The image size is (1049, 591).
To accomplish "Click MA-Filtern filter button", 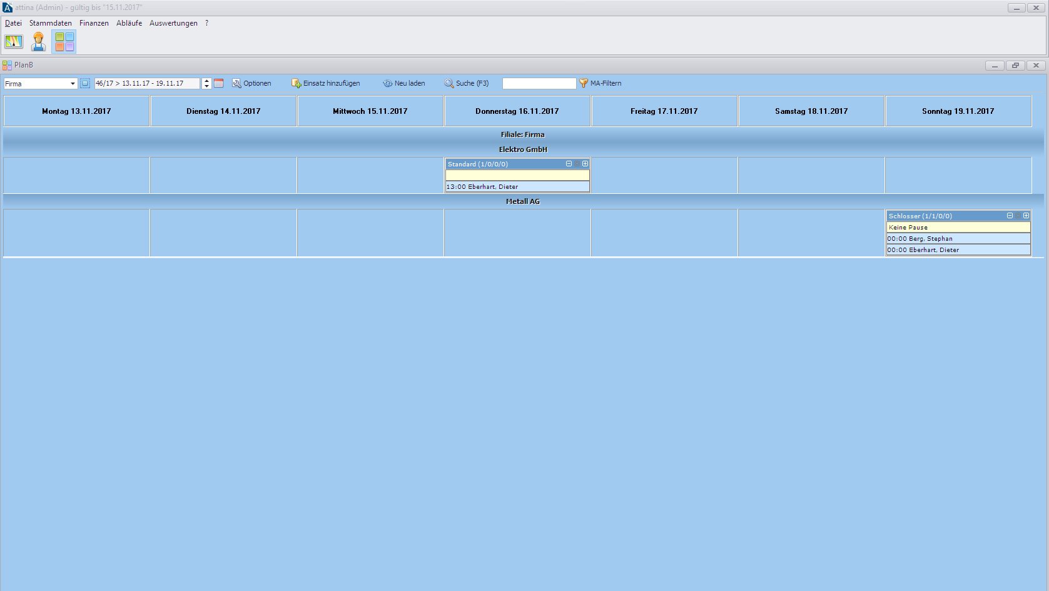I will pyautogui.click(x=601, y=83).
